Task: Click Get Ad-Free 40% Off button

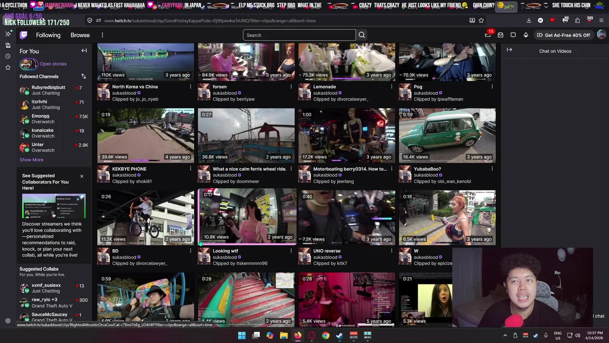Action: click(x=563, y=35)
